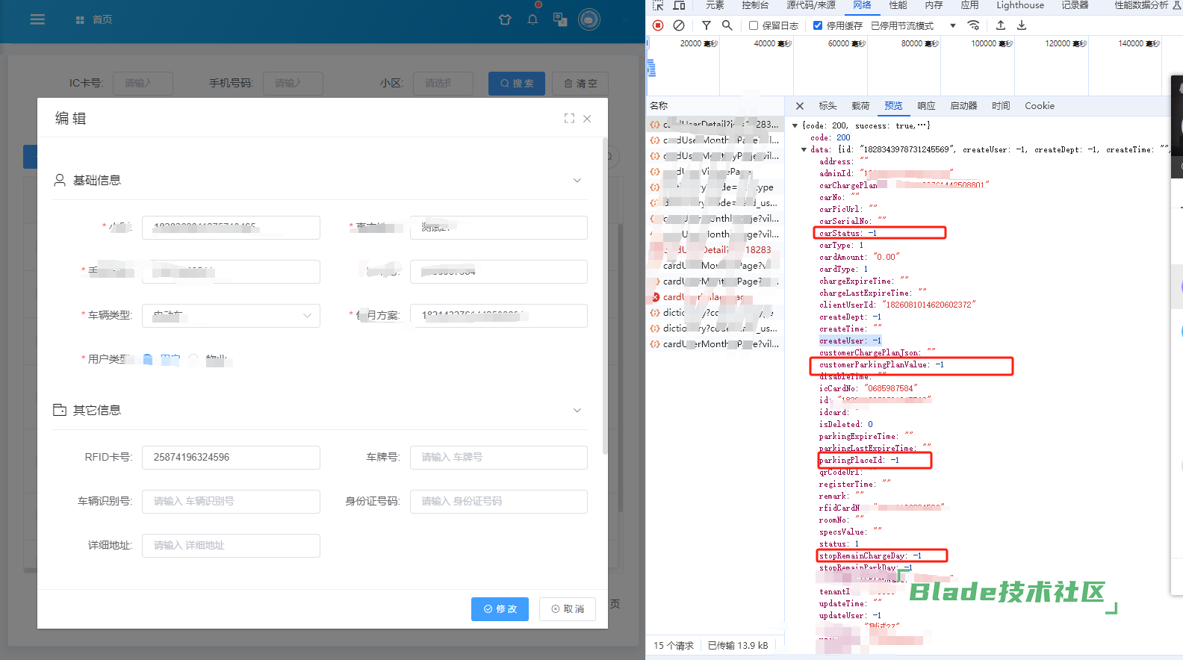Open the 车辆类型 dropdown
The width and height of the screenshot is (1183, 660).
tap(232, 316)
